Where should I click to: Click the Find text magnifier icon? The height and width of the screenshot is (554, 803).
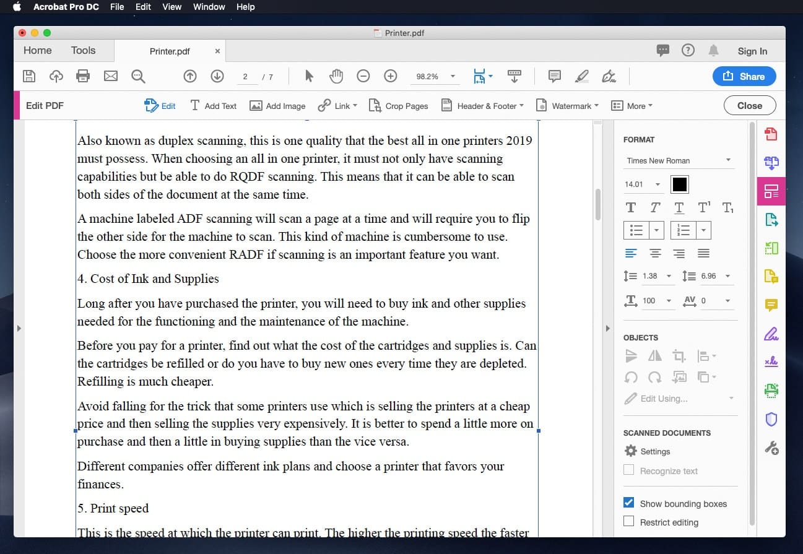click(137, 76)
